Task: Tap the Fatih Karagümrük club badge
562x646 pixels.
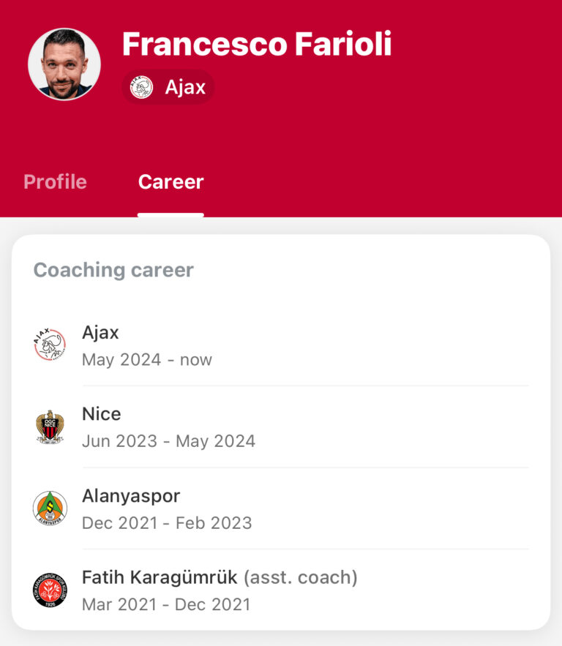Action: (50, 590)
